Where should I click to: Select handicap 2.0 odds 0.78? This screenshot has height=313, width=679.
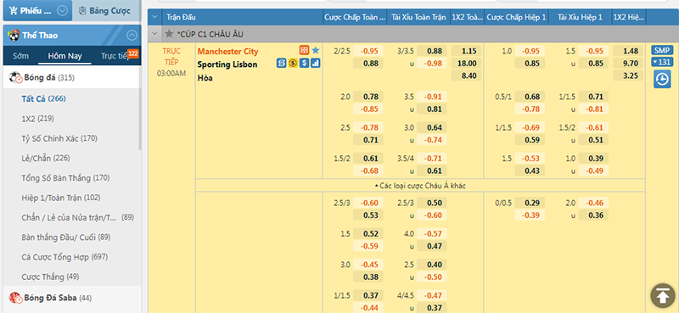(x=368, y=97)
